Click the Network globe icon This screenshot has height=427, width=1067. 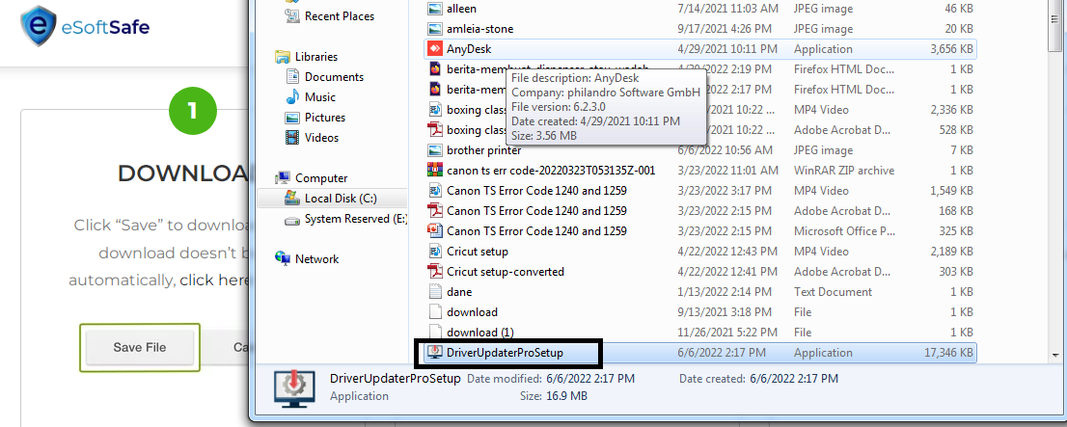pos(283,258)
